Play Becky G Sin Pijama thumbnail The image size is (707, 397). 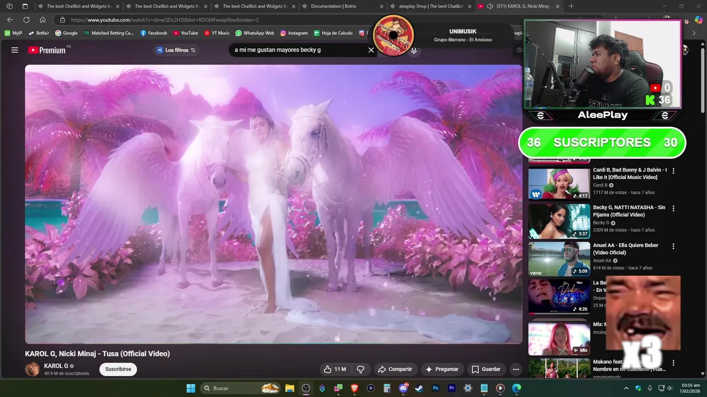click(x=559, y=221)
